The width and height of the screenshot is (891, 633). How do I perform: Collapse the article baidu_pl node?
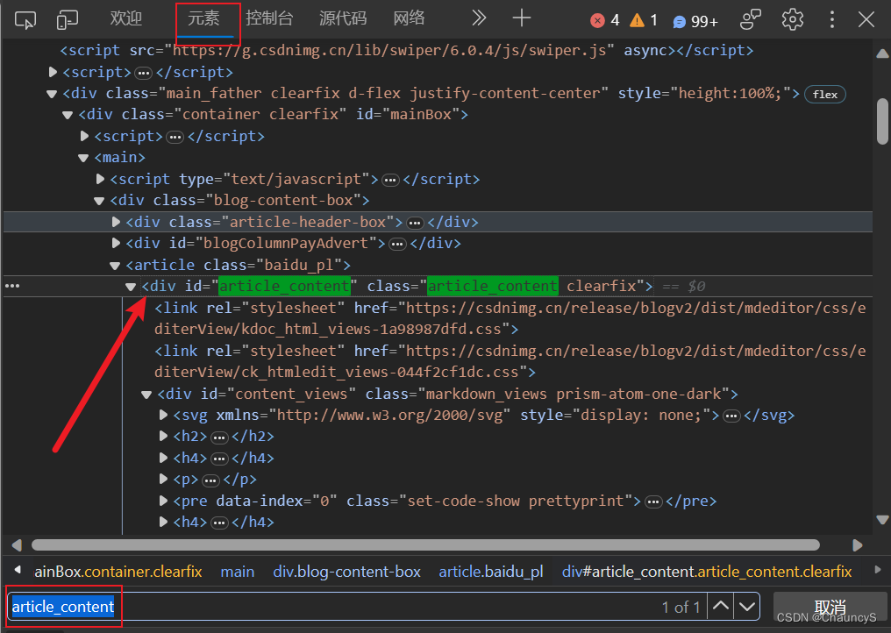click(116, 266)
